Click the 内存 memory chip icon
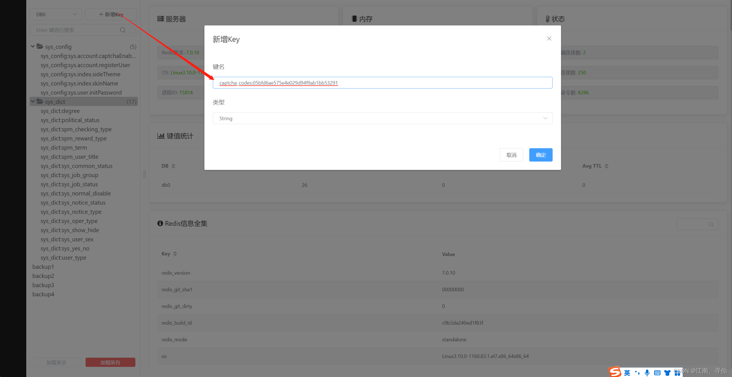 (354, 19)
